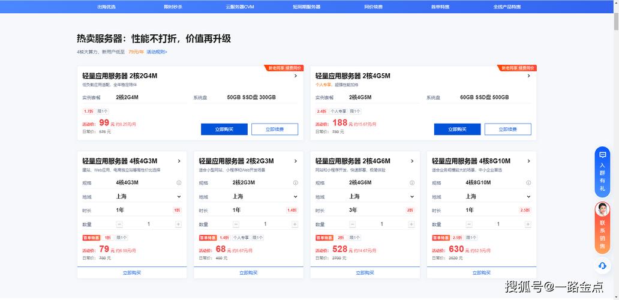Click info icon beside 4核4G3M spec

coord(178,182)
